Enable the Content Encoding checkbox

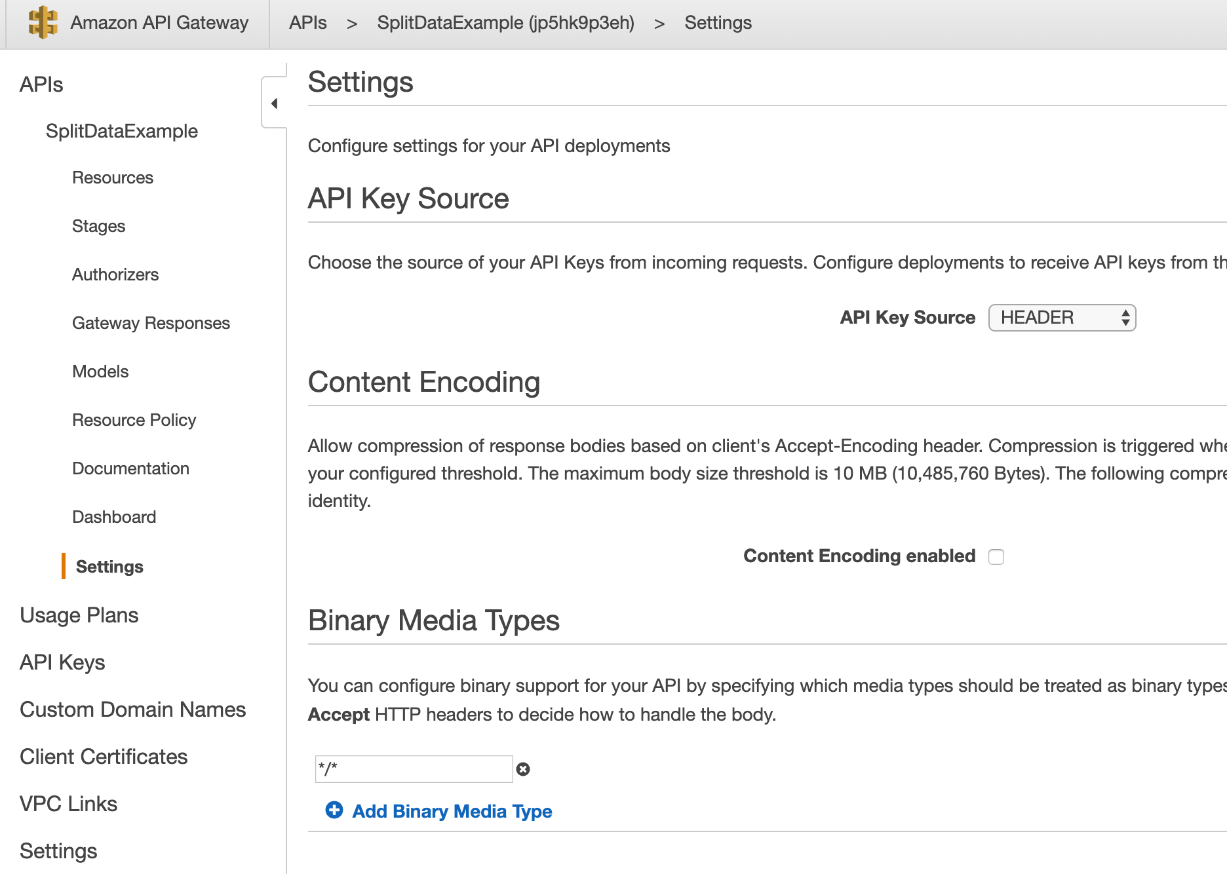click(x=996, y=556)
